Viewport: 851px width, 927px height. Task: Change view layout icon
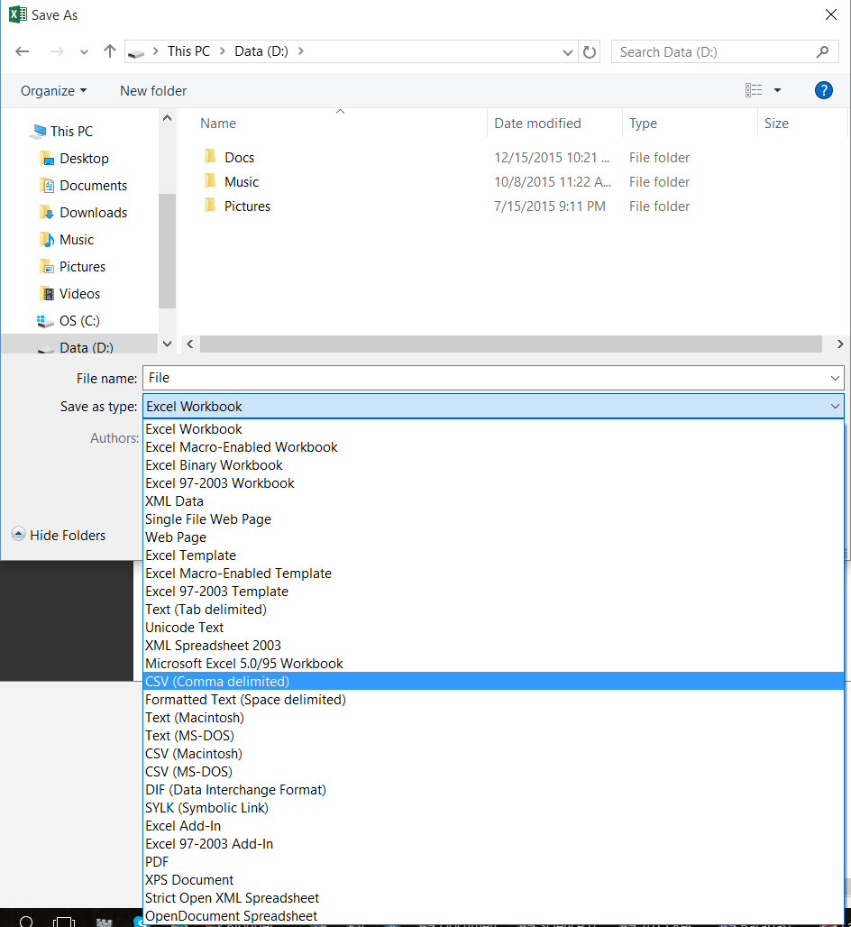754,90
